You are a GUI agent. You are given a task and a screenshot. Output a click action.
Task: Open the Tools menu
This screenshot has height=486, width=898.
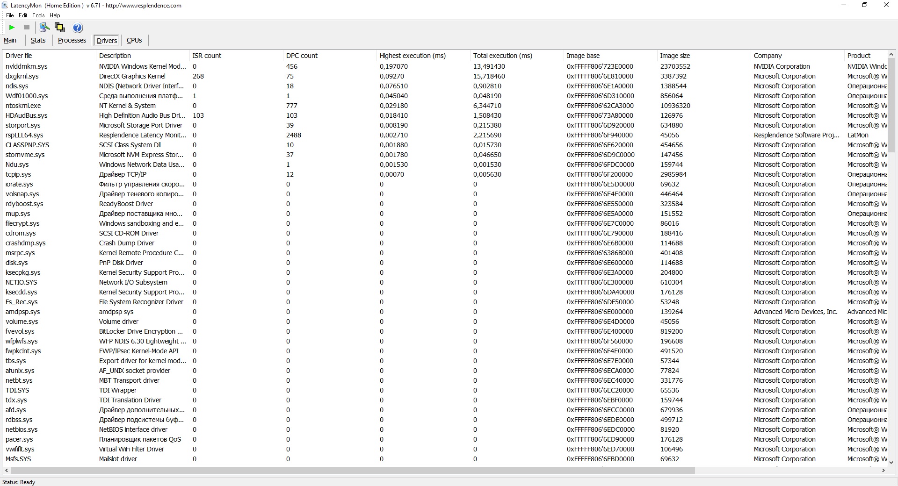click(x=38, y=15)
